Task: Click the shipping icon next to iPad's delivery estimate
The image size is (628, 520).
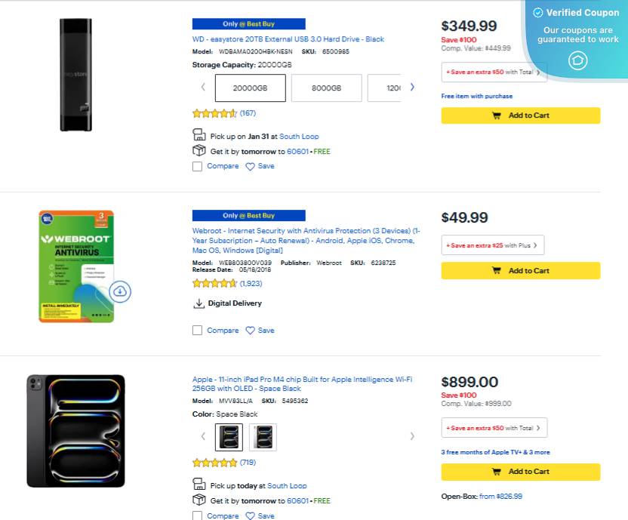Action: coord(199,500)
